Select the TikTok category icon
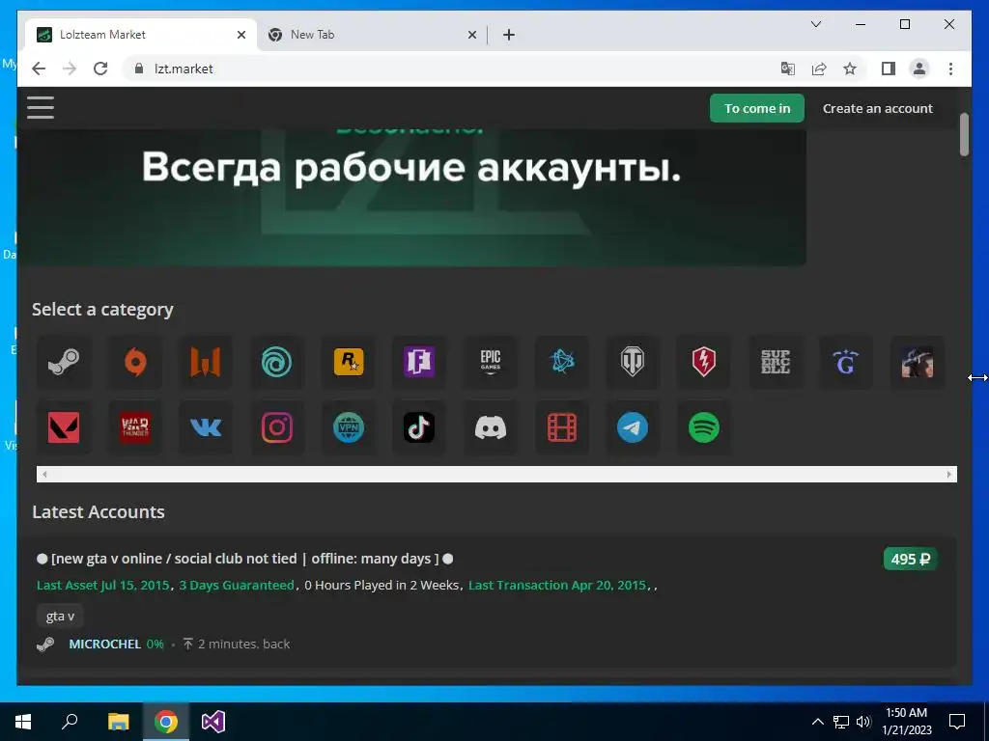Image resolution: width=989 pixels, height=741 pixels. (x=419, y=427)
